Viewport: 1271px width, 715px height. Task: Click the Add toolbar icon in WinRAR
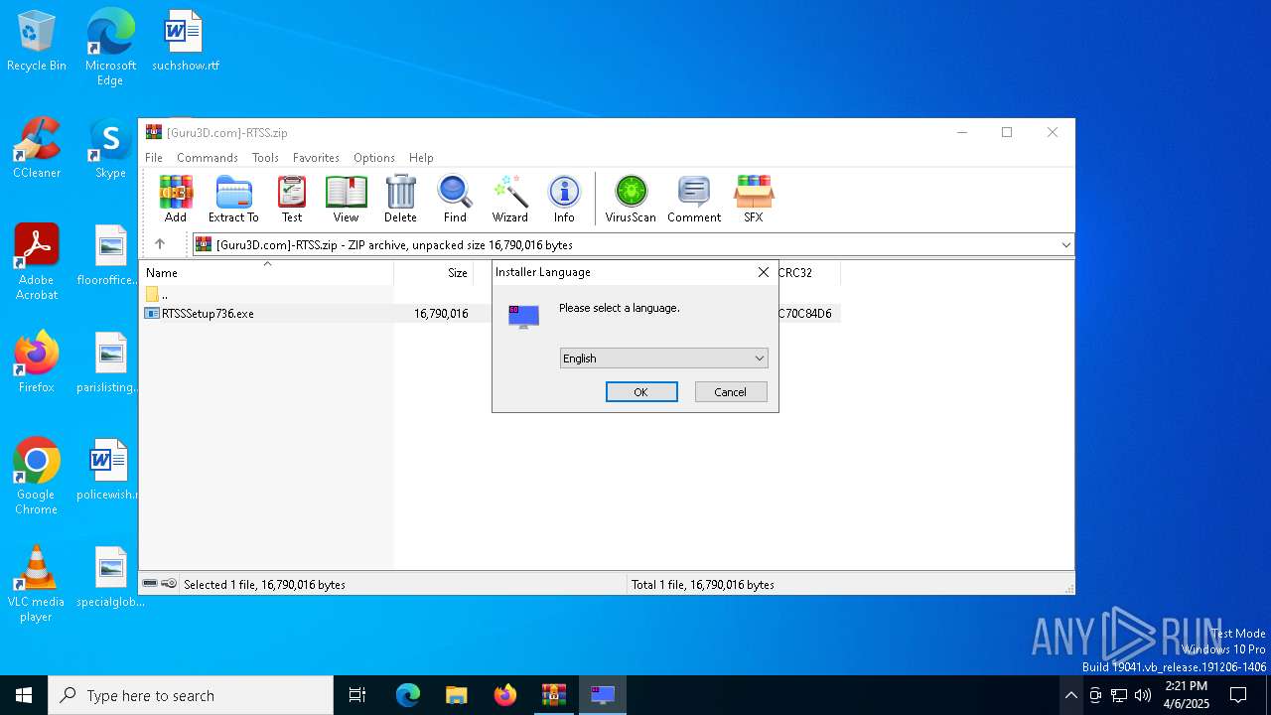coord(176,199)
